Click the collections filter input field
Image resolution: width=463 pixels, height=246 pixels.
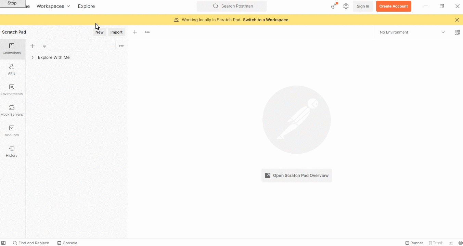77,46
